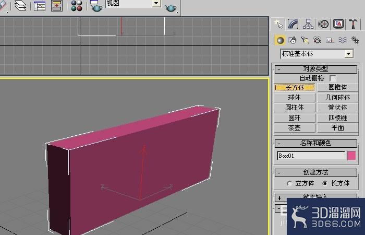Click the Quick Render teapot icon
Image resolution: width=365 pixels, height=235 pixels.
171,8
